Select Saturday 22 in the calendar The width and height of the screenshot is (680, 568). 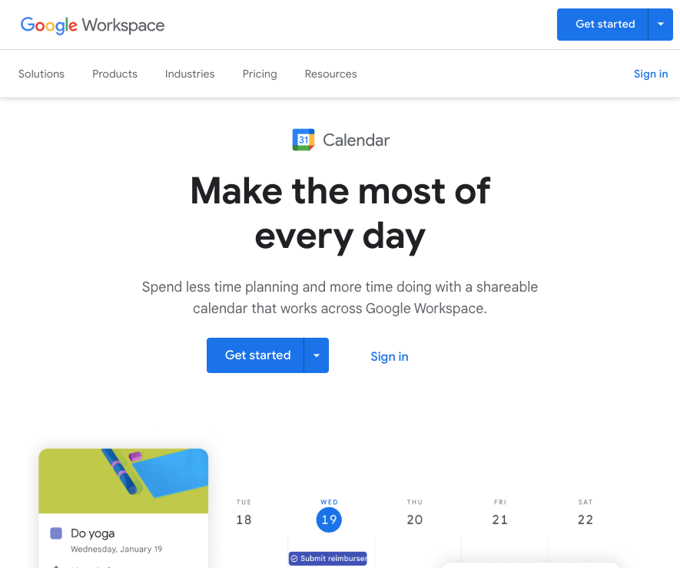point(585,520)
